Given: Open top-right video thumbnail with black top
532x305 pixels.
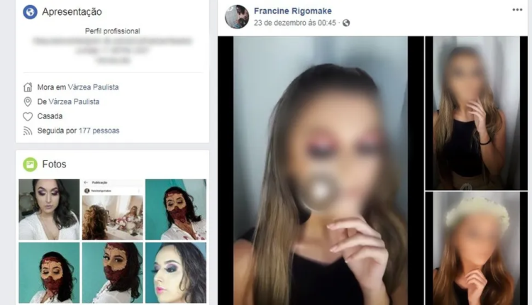Looking at the screenshot, I should (x=476, y=113).
